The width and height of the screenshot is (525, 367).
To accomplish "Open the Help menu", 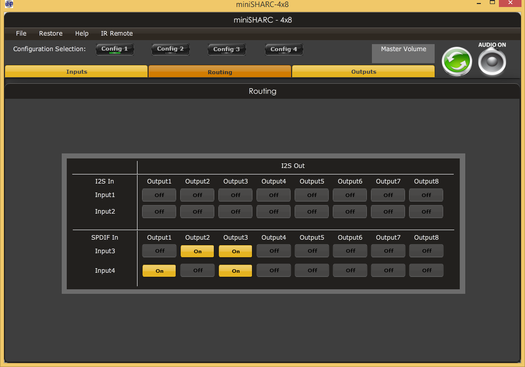I will pyautogui.click(x=82, y=34).
